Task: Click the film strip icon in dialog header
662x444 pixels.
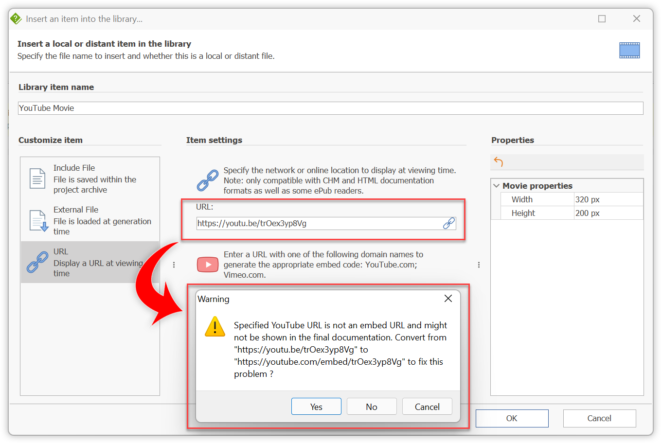Action: (x=629, y=50)
